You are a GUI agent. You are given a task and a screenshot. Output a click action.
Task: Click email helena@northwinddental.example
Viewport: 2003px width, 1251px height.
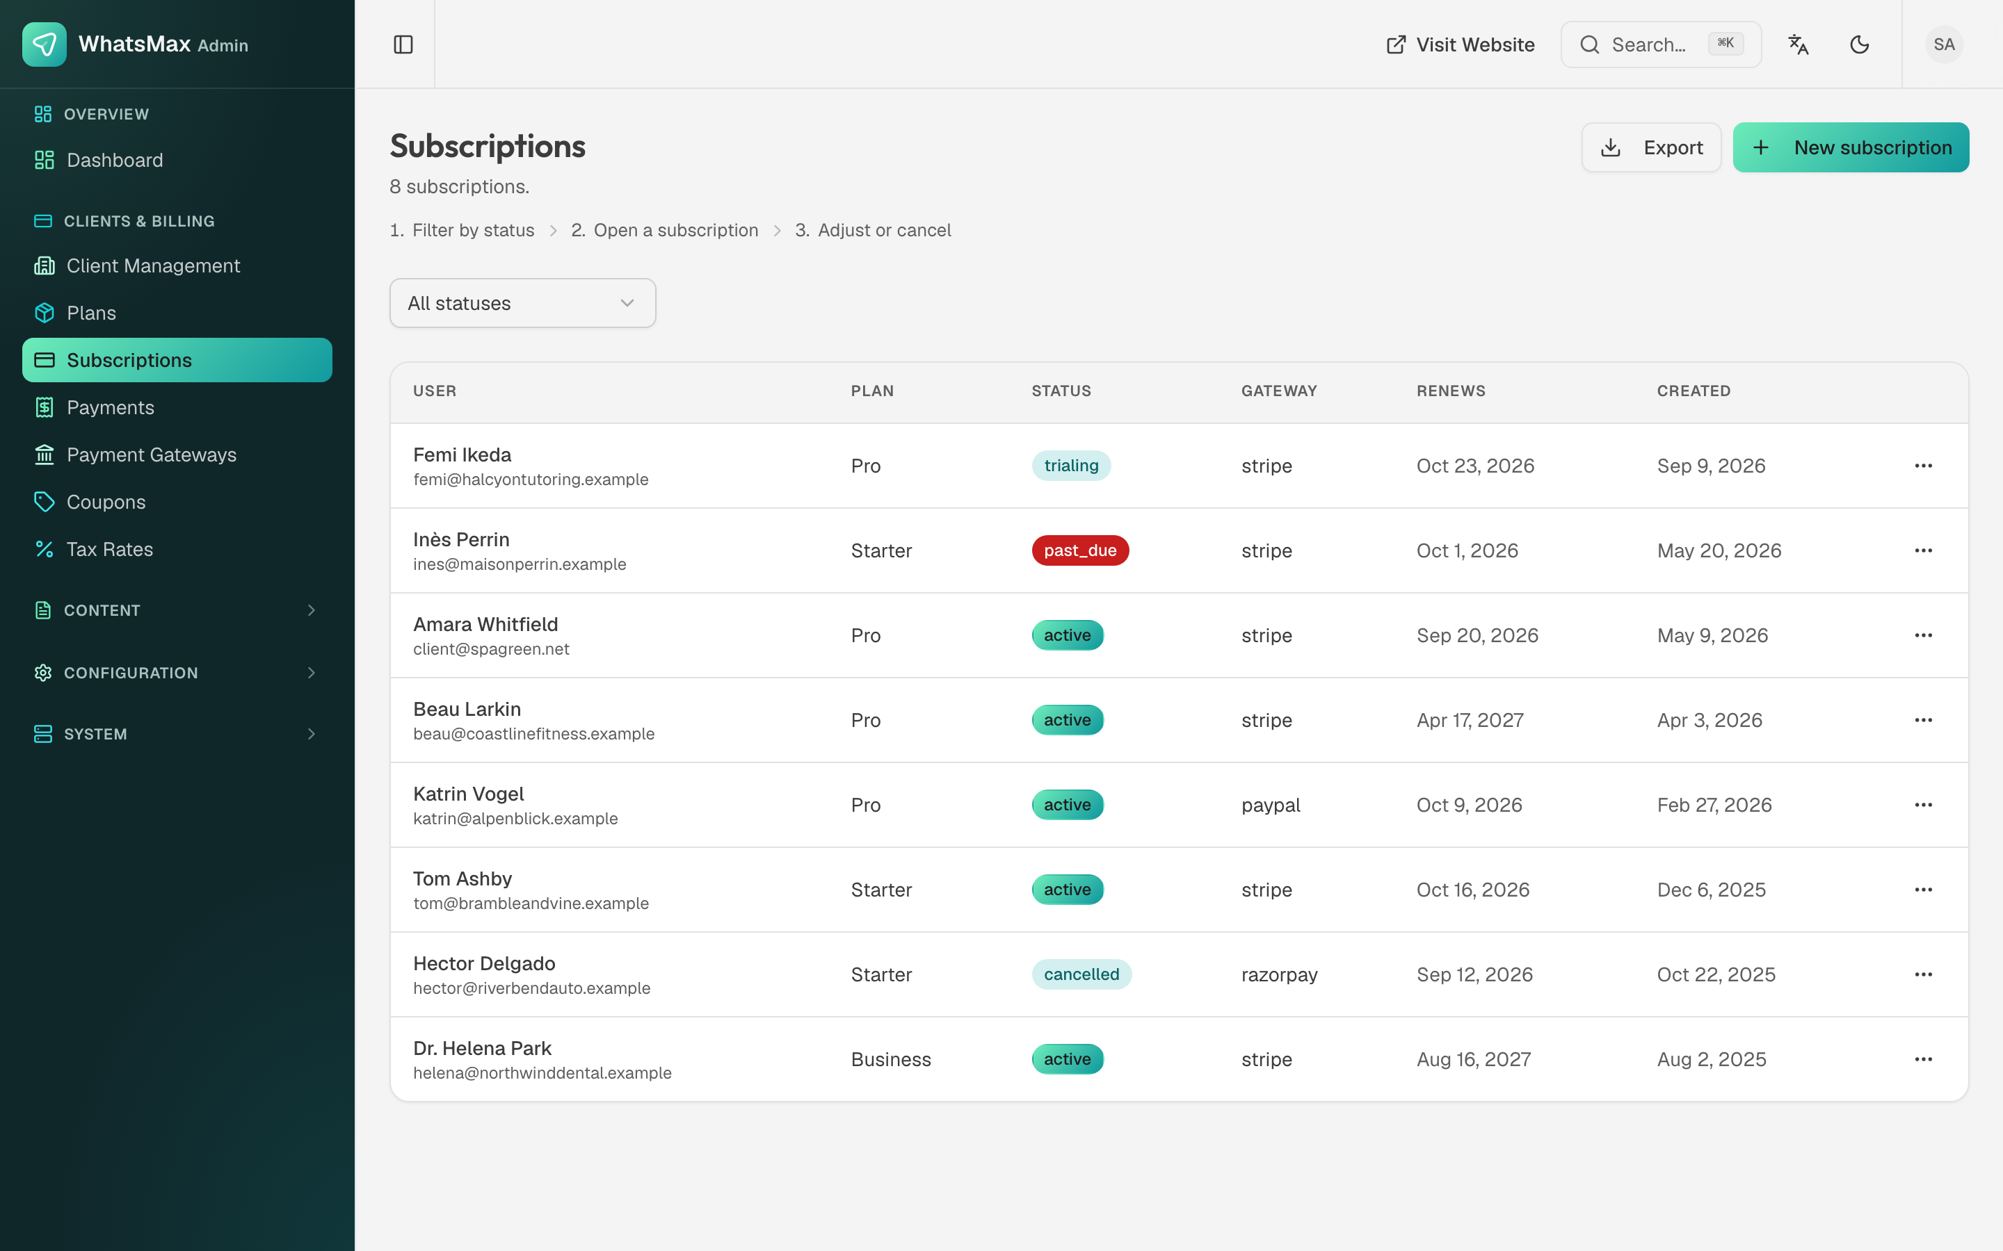pos(542,1073)
